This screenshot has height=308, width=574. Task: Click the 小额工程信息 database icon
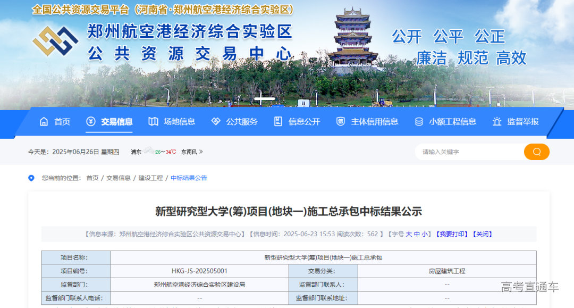click(x=418, y=121)
